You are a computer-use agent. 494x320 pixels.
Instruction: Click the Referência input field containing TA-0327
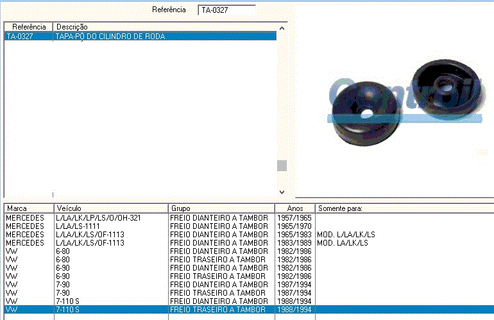(226, 10)
